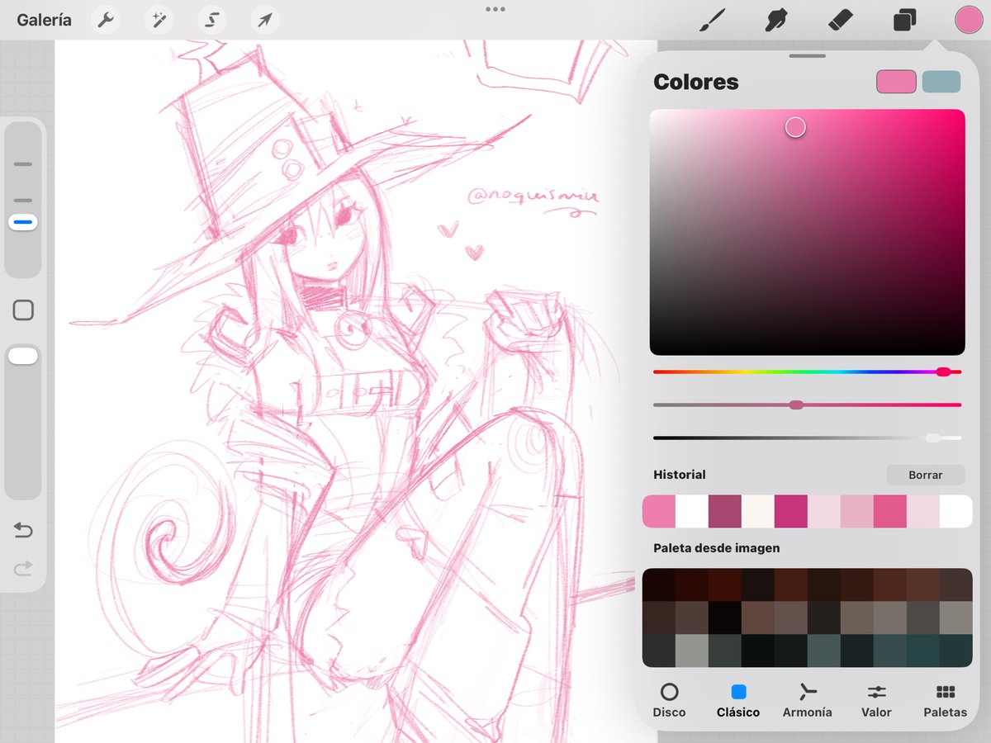Pick the first dark palette swatch in top row
This screenshot has height=743, width=991.
point(659,584)
